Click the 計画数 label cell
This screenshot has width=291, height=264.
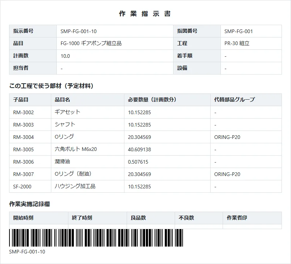tap(33, 56)
